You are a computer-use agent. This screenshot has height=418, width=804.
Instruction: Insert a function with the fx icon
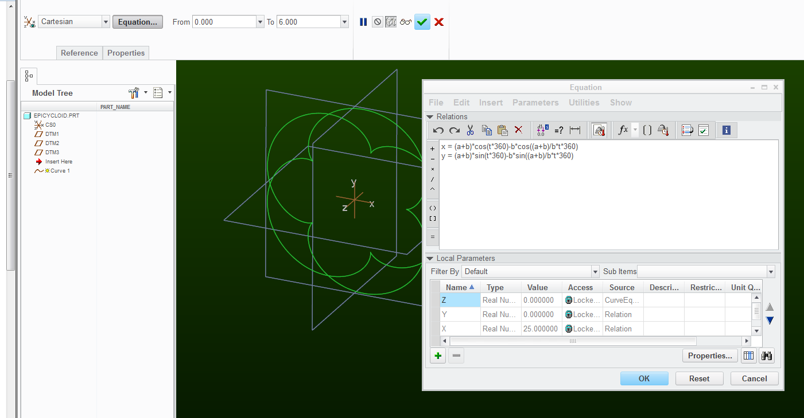click(623, 130)
